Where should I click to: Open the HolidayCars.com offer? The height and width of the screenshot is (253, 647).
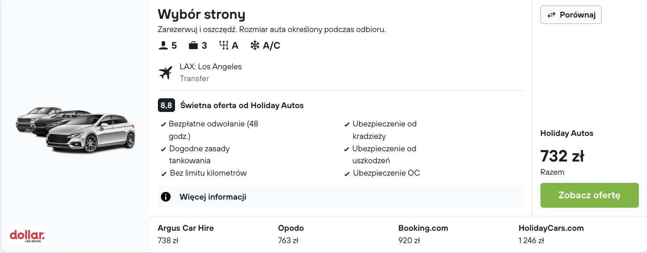tap(551, 234)
